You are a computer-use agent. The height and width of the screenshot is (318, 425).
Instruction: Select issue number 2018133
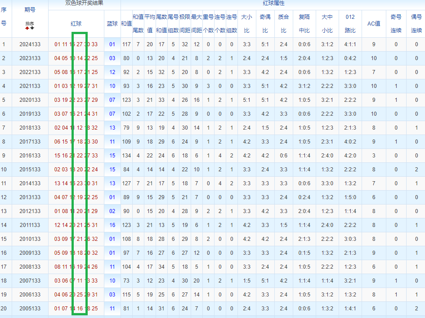(x=30, y=128)
